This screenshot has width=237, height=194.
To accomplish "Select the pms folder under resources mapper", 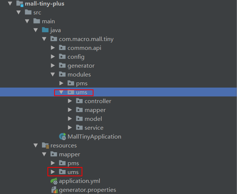I will point(73,163).
